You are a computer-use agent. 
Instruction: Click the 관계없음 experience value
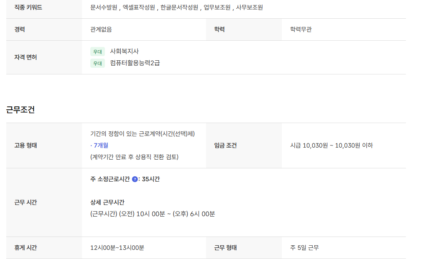pyautogui.click(x=101, y=30)
